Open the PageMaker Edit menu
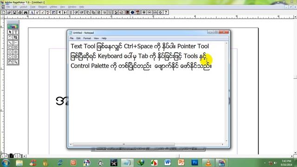 15,7
